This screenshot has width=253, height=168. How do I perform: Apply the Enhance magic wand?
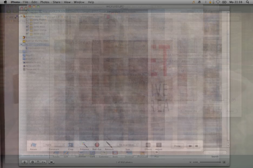pos(84,145)
